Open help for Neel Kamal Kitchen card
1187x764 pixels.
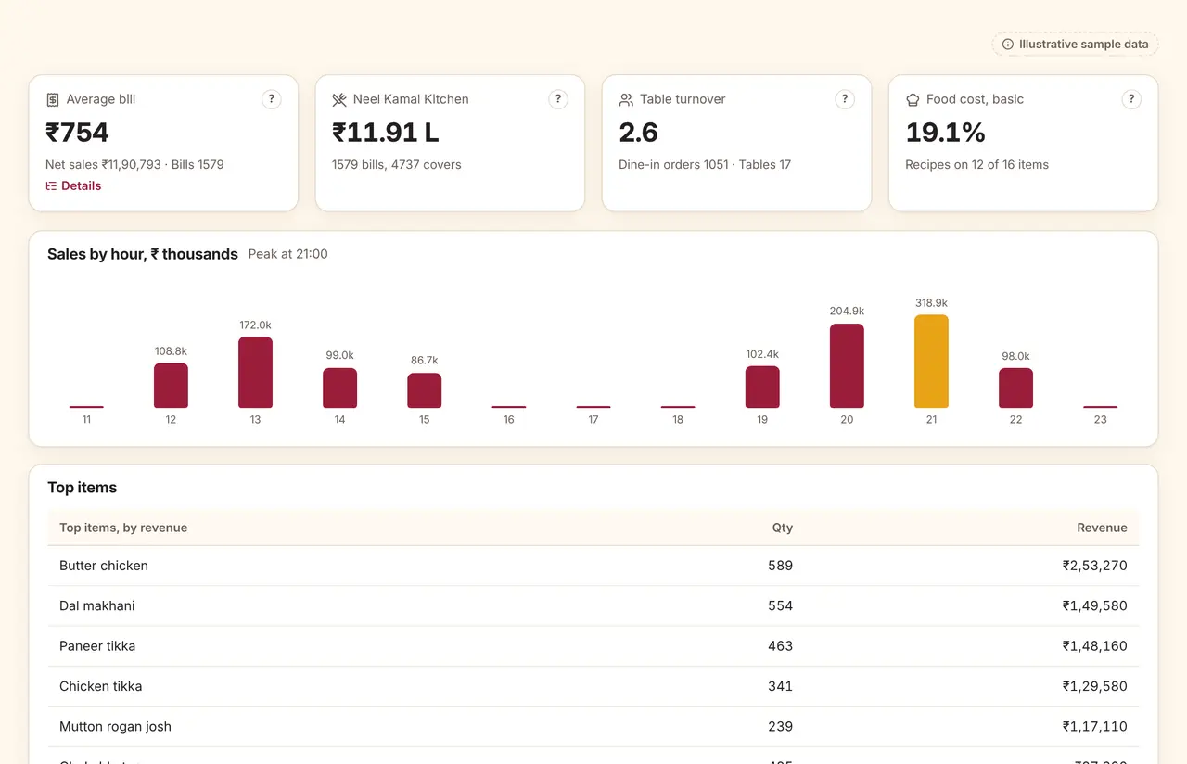tap(558, 99)
